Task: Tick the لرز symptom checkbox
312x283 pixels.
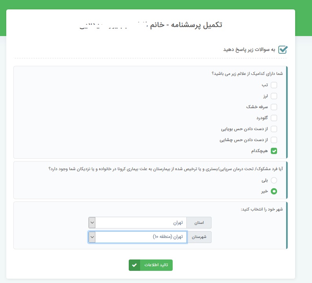Action: (274, 96)
